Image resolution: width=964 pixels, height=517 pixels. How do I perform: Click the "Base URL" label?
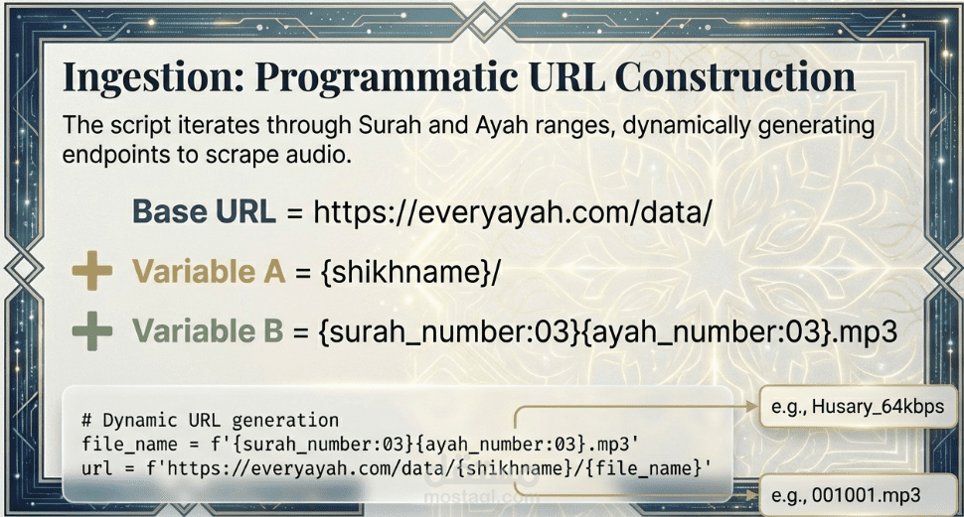[204, 211]
